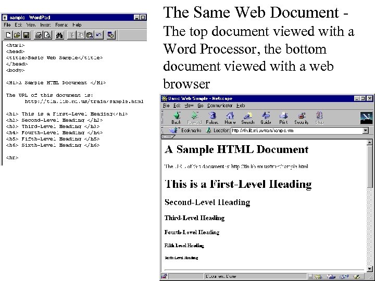Open the Location field dropdown arrow
Image resolution: width=375 pixels, height=281 pixels.
[x=366, y=131]
